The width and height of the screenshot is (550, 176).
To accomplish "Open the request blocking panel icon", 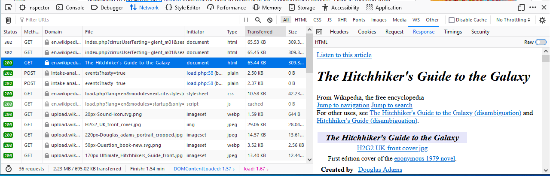I will point(270,20).
